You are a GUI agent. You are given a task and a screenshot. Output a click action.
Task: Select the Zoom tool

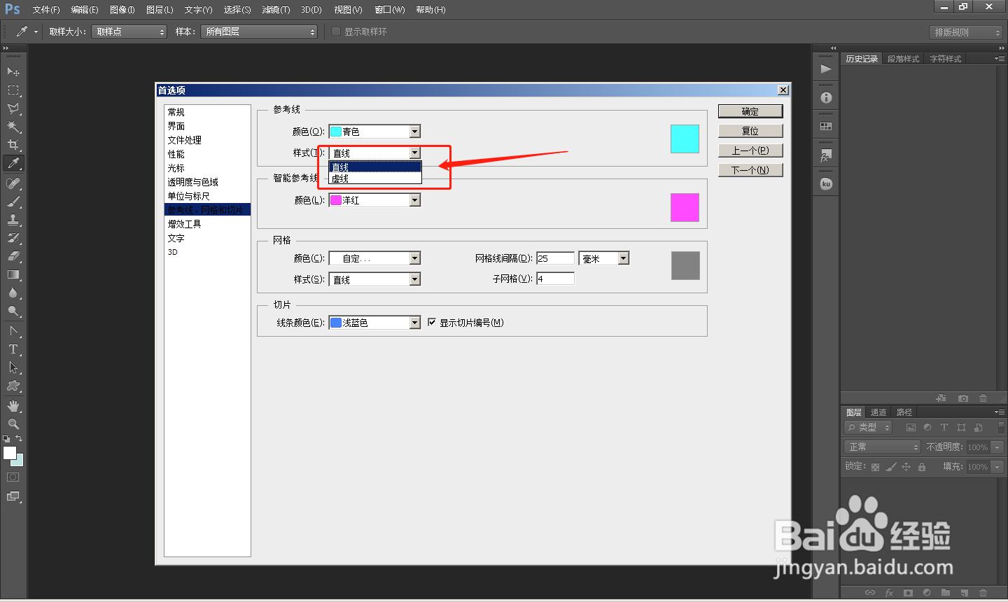coord(13,423)
